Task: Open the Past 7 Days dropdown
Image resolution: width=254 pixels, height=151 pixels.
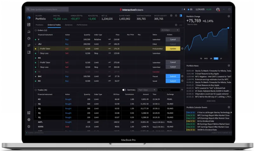Action: pos(147,90)
